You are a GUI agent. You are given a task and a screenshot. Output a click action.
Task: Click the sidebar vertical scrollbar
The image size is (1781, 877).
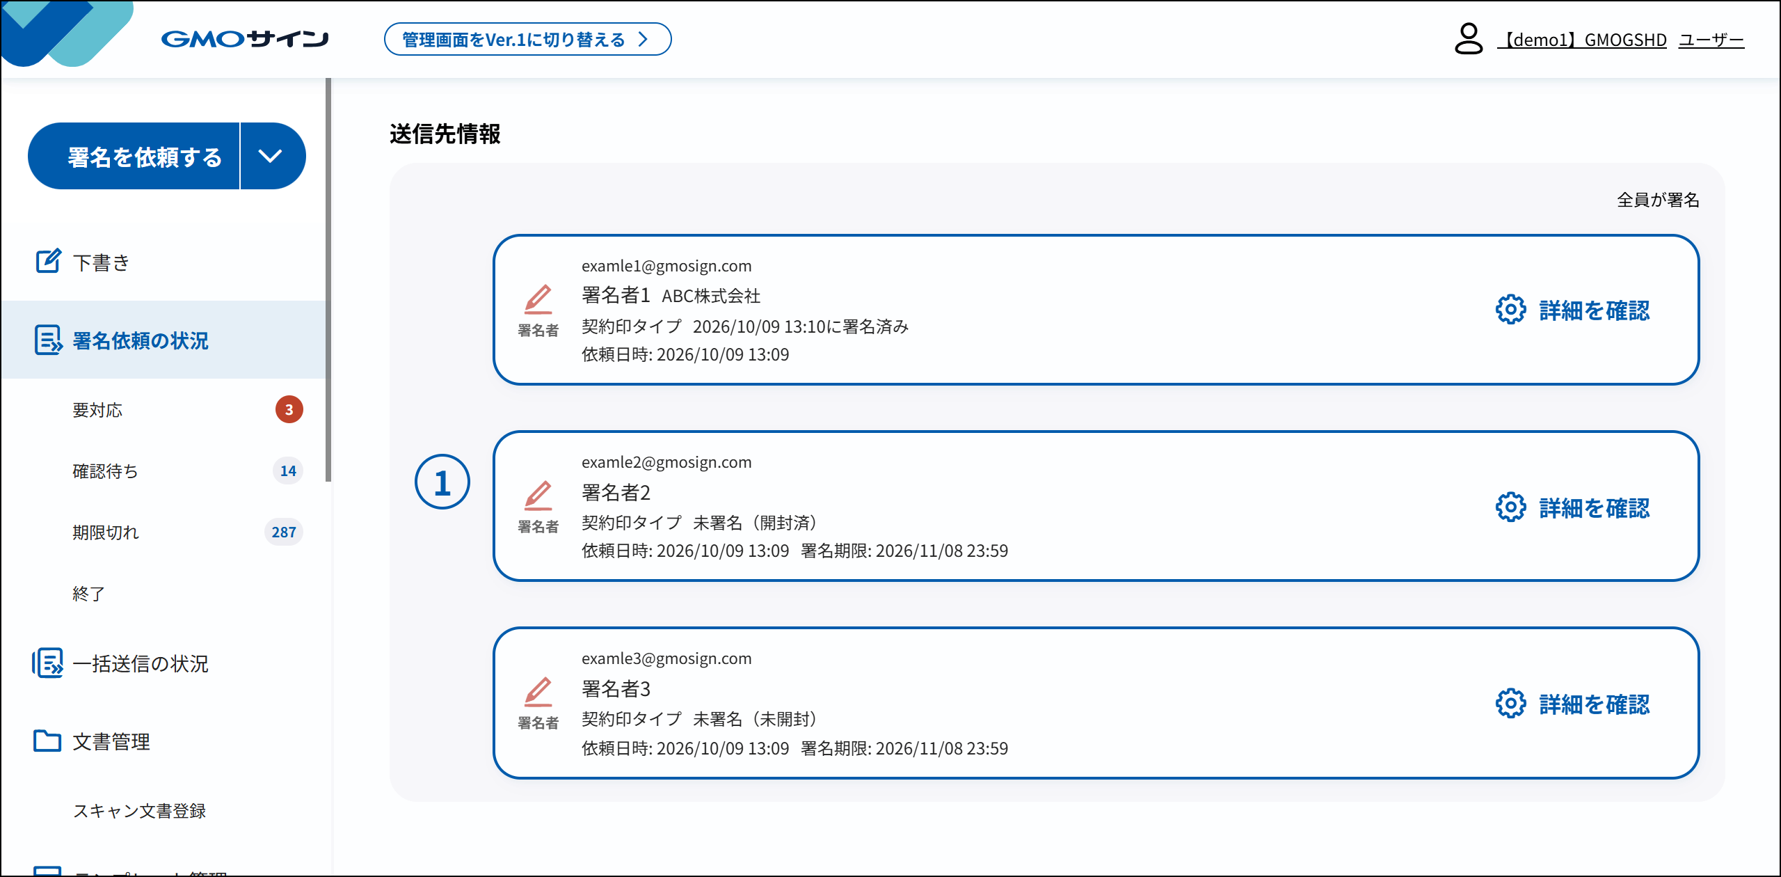328,278
